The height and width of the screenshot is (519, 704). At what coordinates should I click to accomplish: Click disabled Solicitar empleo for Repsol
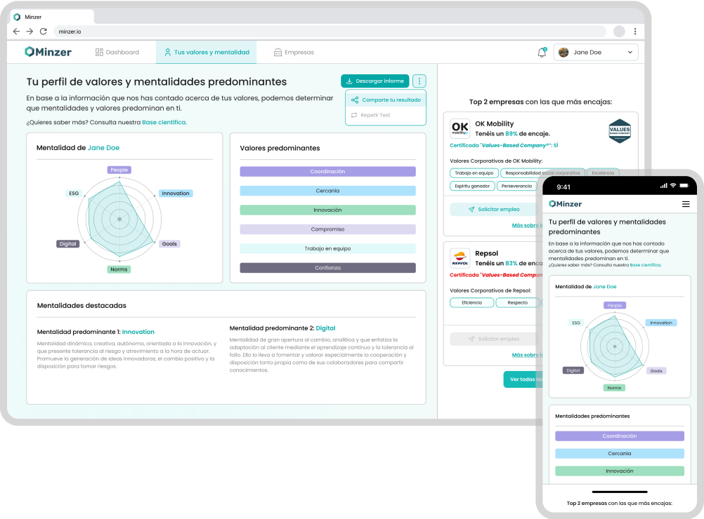(494, 339)
